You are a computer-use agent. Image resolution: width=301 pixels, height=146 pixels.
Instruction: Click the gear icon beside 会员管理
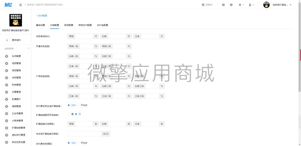tap(7, 77)
